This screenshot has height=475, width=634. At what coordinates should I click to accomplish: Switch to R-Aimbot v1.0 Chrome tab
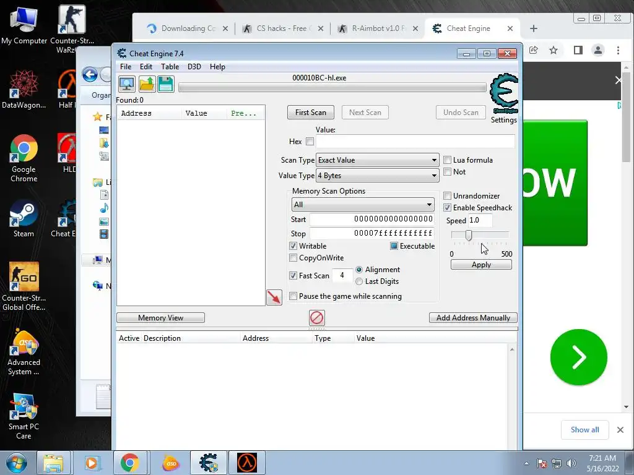pyautogui.click(x=378, y=28)
